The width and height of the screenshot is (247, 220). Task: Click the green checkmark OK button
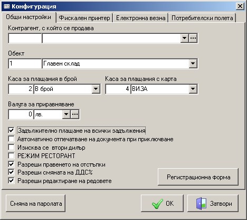[162, 203]
